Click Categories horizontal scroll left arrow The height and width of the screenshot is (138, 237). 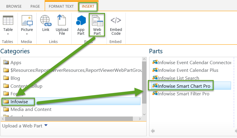pos(3,119)
